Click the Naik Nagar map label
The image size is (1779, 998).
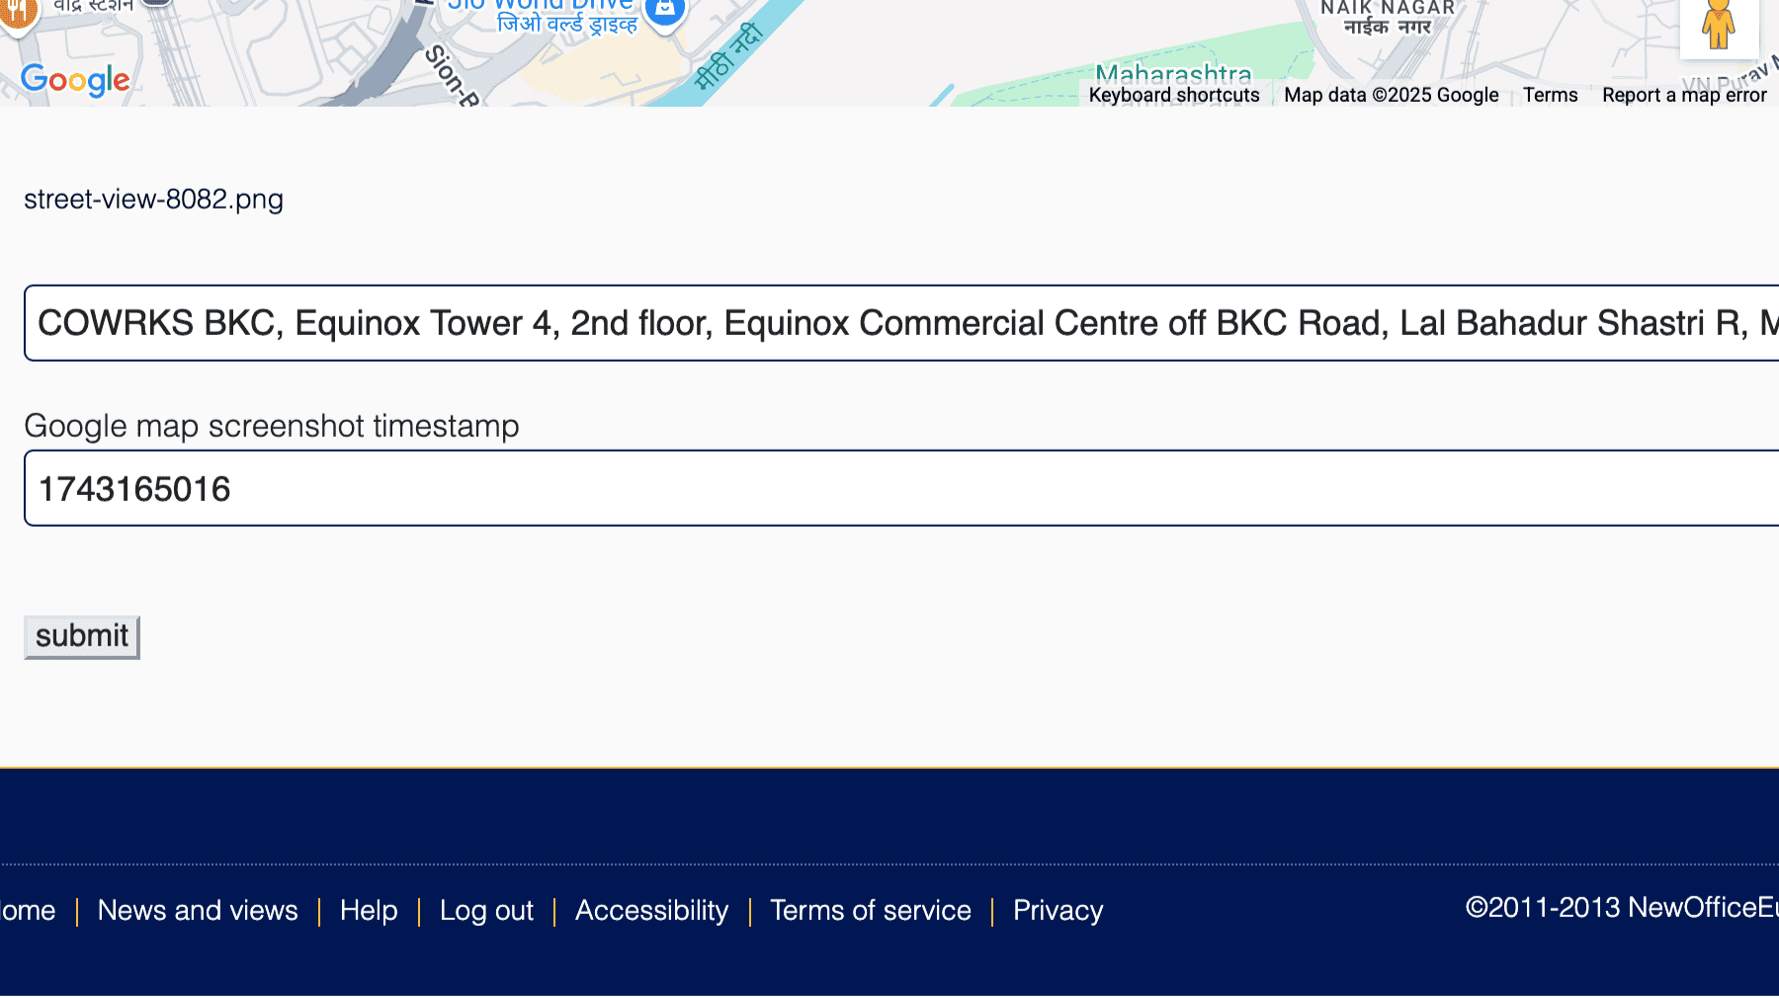(1388, 17)
